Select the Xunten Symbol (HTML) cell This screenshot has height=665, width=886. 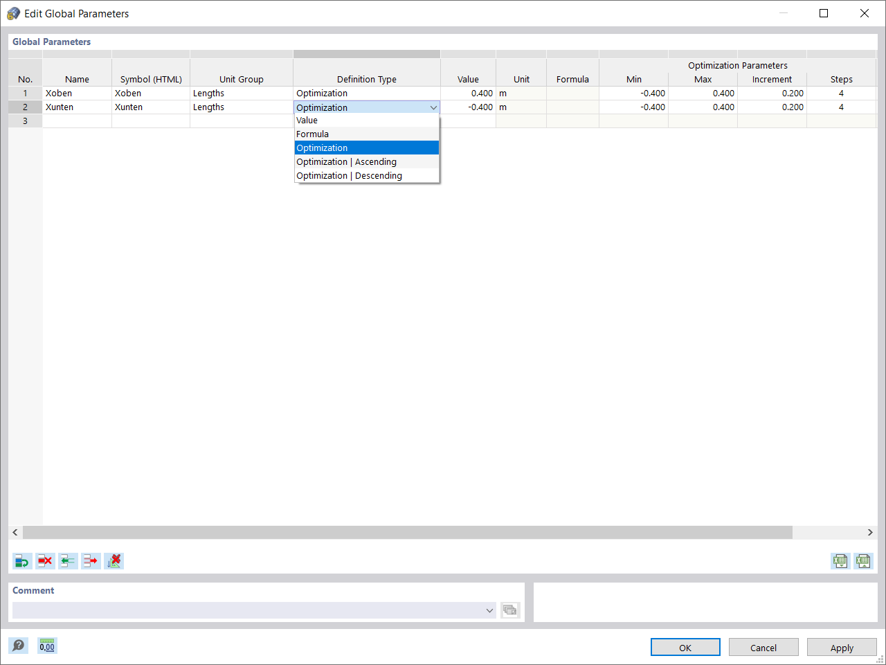[x=151, y=107]
